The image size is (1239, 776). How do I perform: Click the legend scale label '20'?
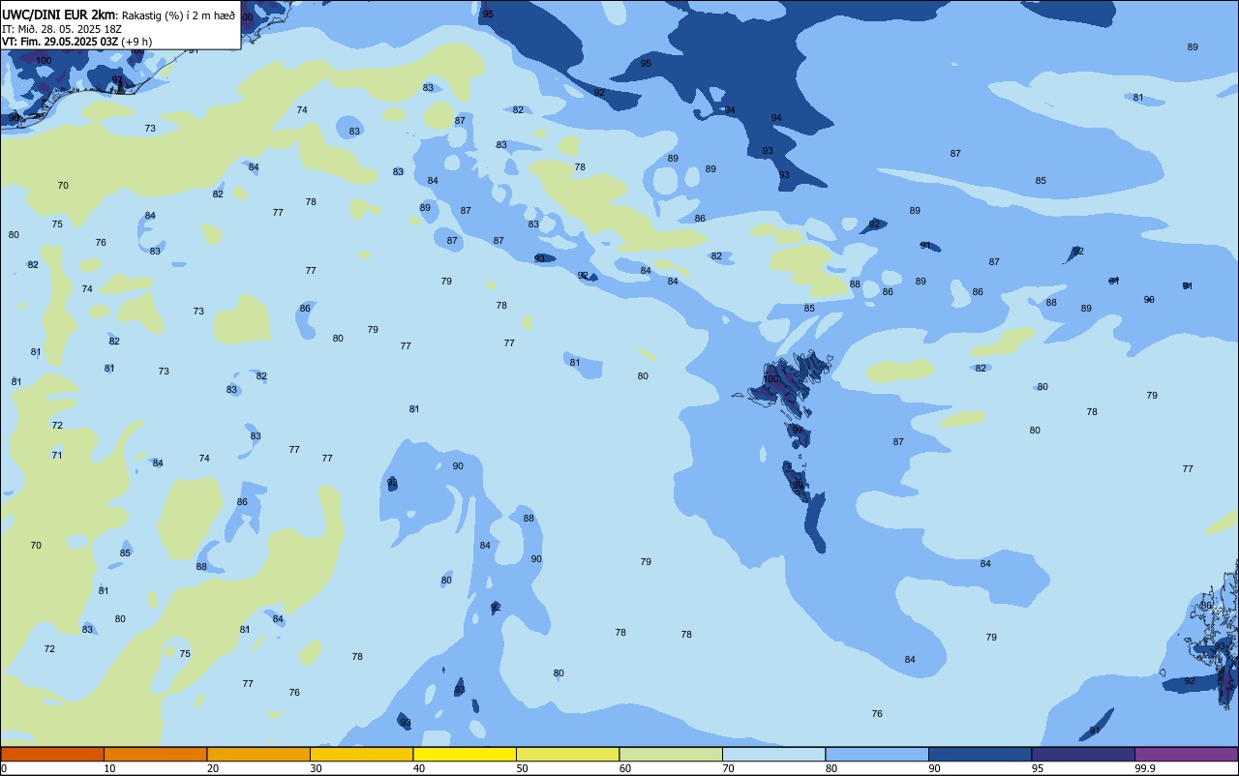(213, 768)
